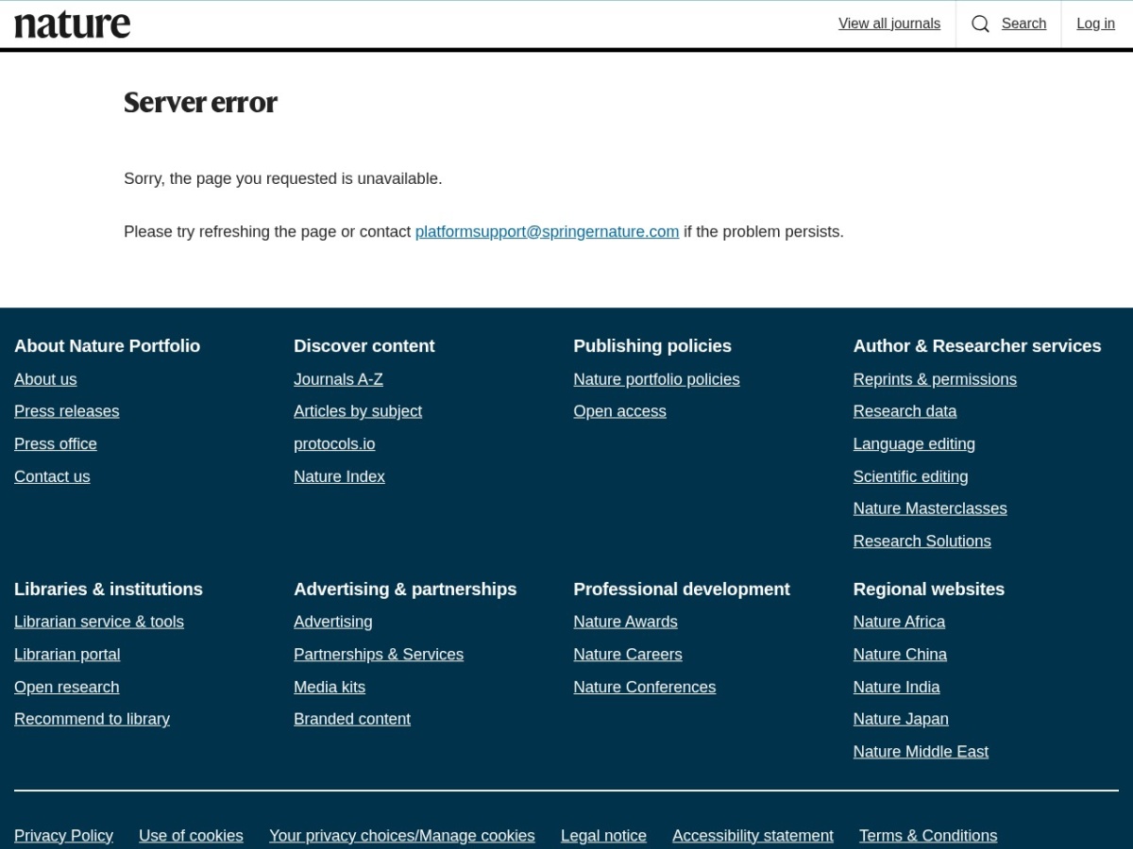Open Nature Japan regional site

coord(901,719)
